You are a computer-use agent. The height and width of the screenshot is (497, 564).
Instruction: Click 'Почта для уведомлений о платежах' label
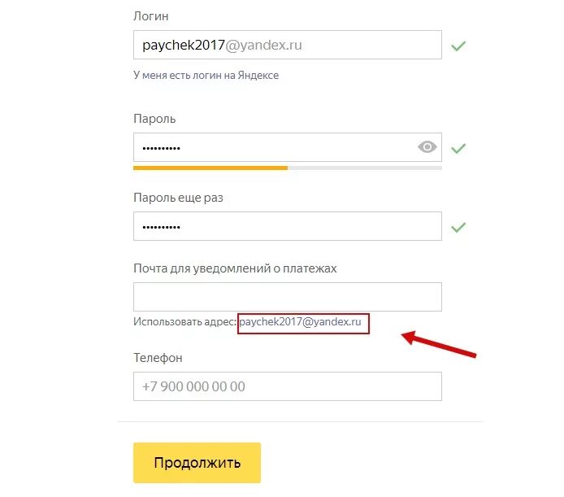[x=235, y=268]
